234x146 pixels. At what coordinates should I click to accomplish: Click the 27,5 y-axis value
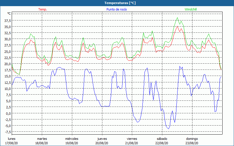8,45
